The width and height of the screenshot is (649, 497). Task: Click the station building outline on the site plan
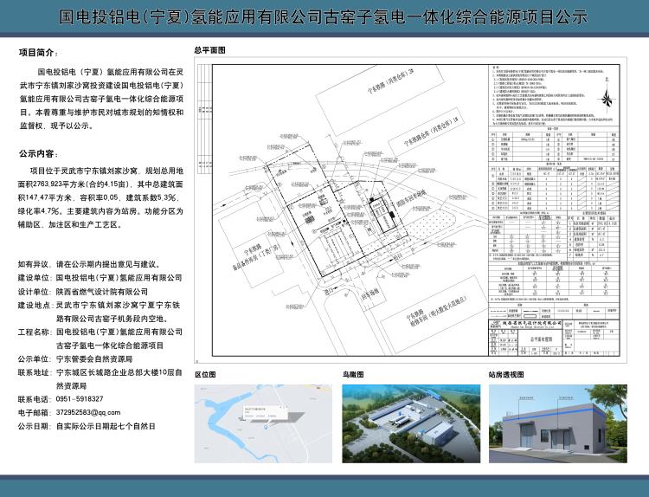click(382, 216)
